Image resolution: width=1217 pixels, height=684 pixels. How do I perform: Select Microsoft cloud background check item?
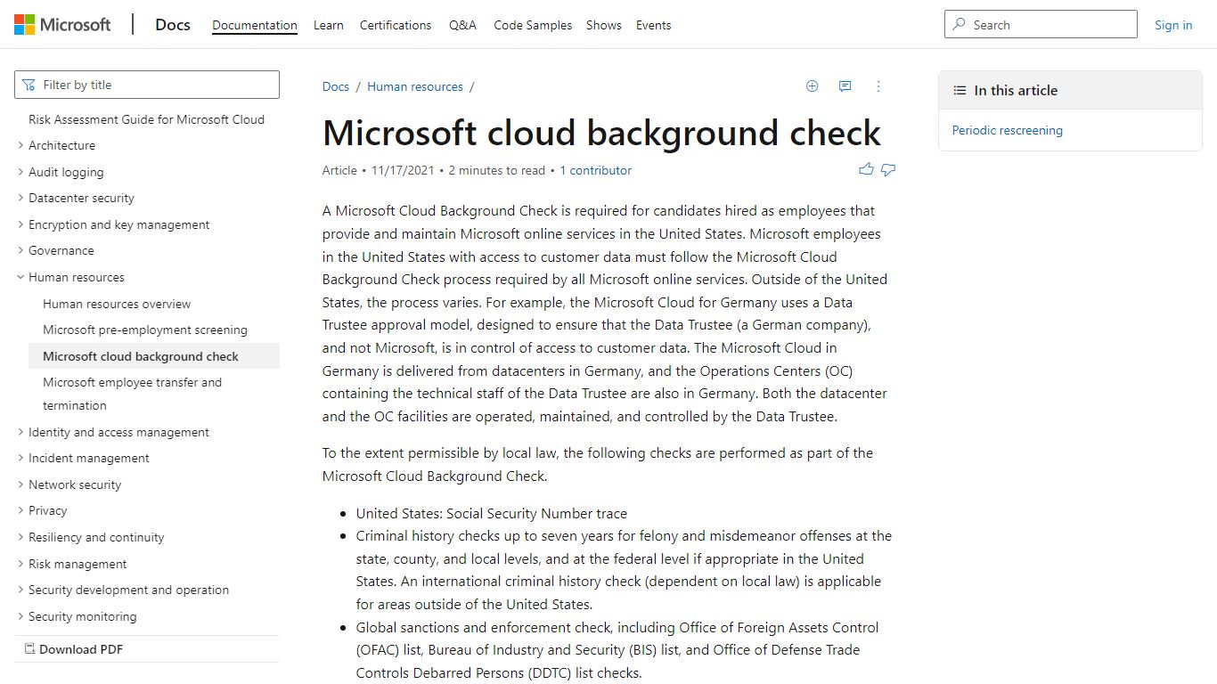tap(154, 356)
